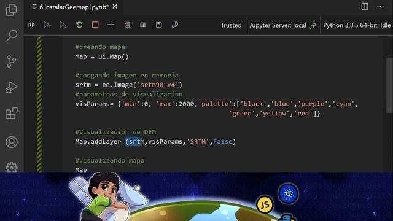Click the yellow JS badge icon
This screenshot has height=221, width=393.
point(265,204)
